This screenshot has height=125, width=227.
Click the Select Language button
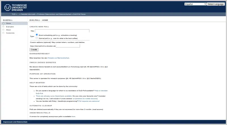coord(216,4)
